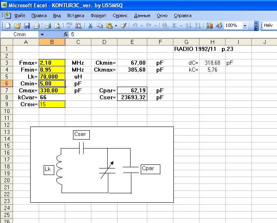Click the formula bar input field
Image resolution: width=277 pixels, height=223 pixels.
173,34
